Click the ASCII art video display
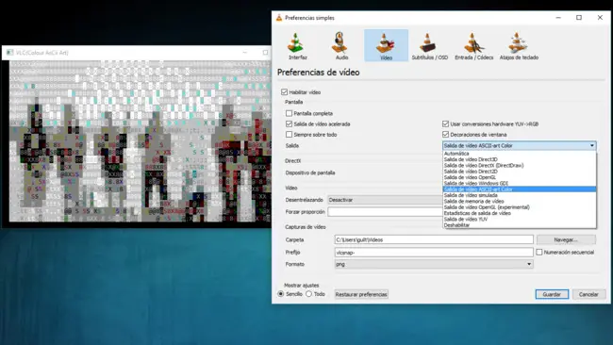 (x=140, y=140)
